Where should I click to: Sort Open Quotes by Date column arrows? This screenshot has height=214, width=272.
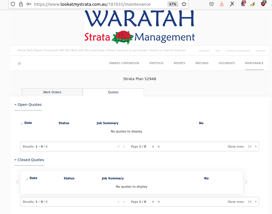(x=22, y=124)
